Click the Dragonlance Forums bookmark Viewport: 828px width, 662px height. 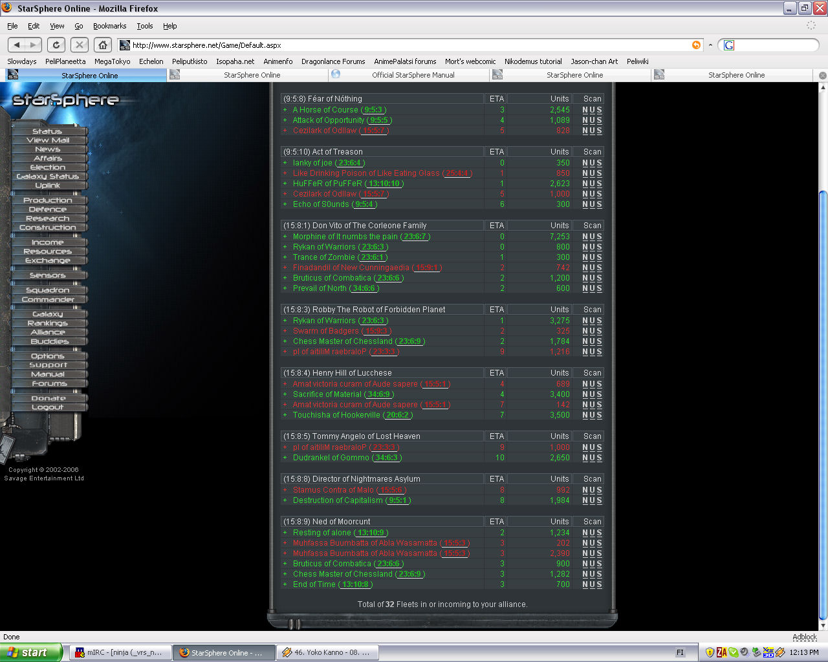pyautogui.click(x=333, y=61)
